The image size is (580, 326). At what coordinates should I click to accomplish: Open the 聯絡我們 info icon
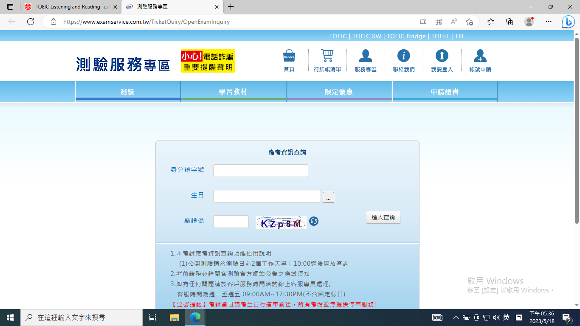[403, 56]
